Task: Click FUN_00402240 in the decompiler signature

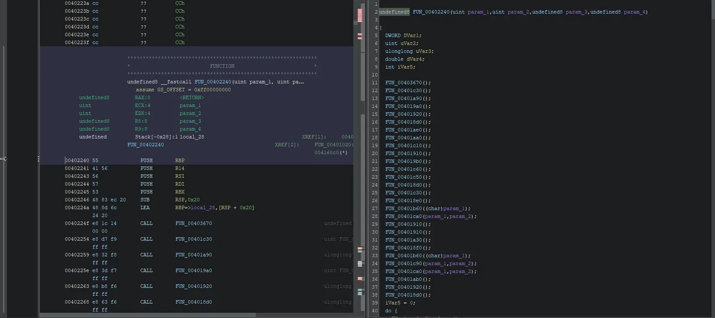Action: pos(431,12)
